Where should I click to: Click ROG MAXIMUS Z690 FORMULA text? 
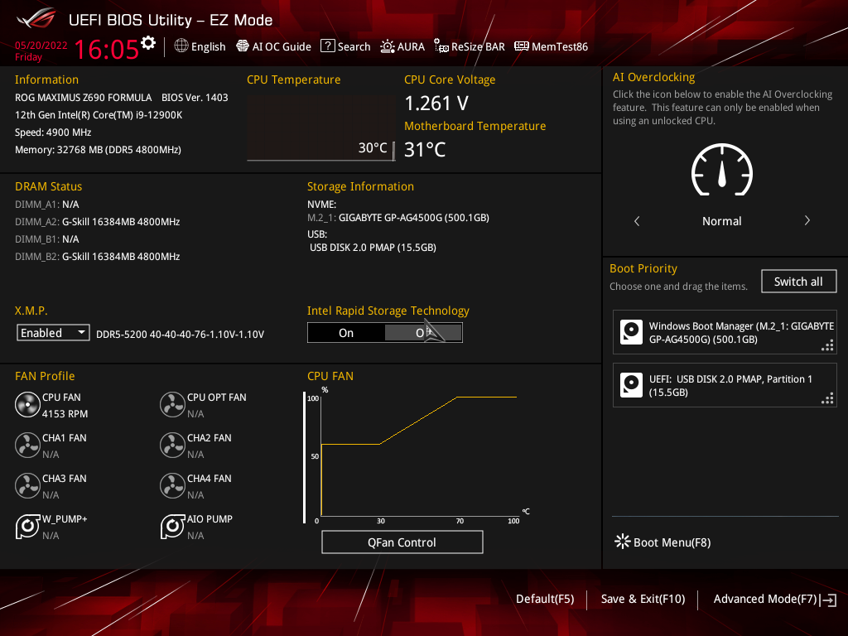pyautogui.click(x=84, y=98)
